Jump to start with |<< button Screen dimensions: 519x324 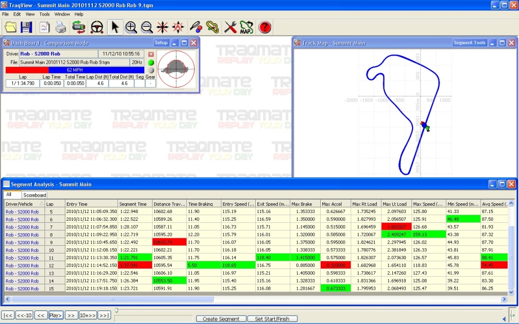8,315
